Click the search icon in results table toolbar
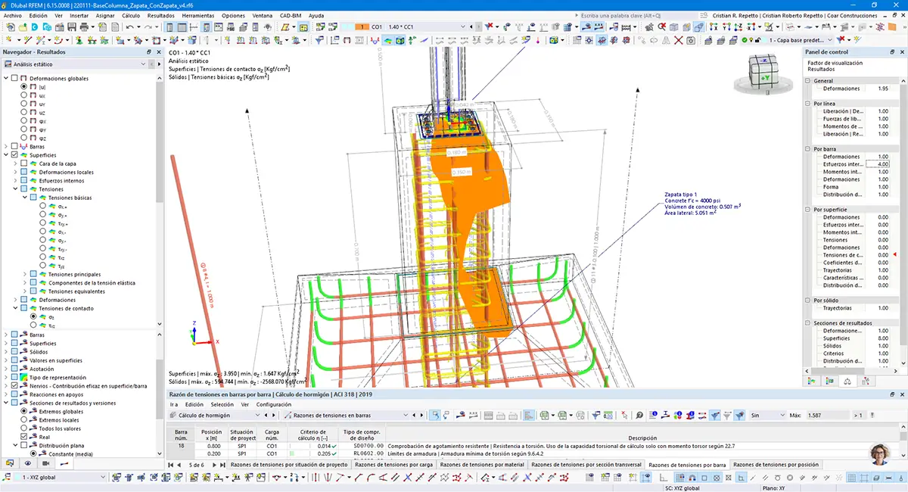Image resolution: width=908 pixels, height=492 pixels. pyautogui.click(x=639, y=415)
